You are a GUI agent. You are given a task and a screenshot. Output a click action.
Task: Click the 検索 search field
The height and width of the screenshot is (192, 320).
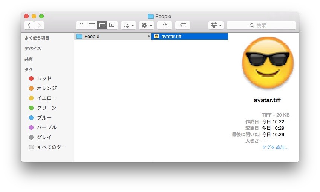pyautogui.click(x=261, y=25)
